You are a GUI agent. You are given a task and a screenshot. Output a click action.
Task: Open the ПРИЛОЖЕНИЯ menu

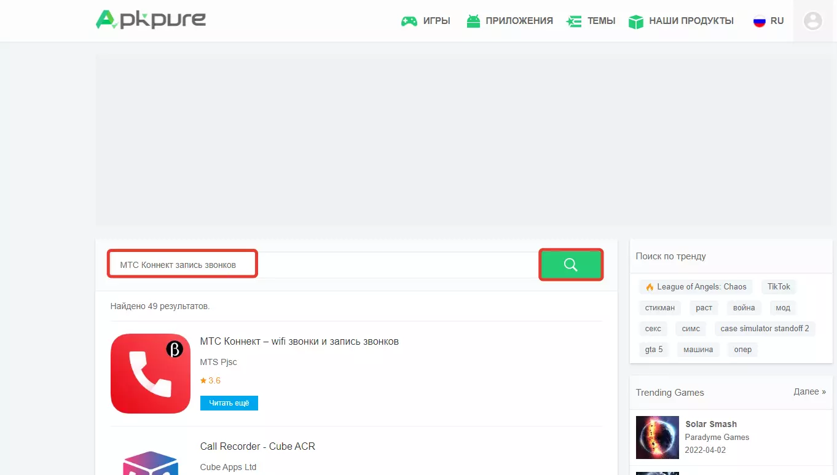point(519,21)
